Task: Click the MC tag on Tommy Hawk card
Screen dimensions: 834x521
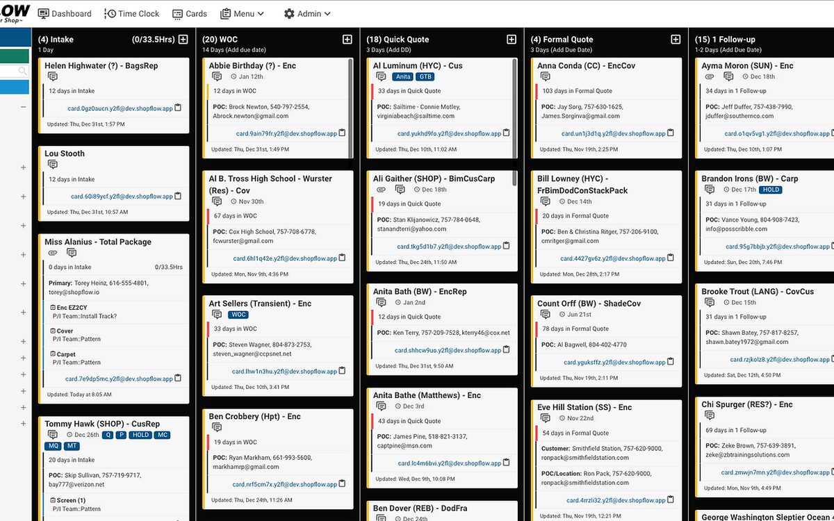Action: coord(161,435)
